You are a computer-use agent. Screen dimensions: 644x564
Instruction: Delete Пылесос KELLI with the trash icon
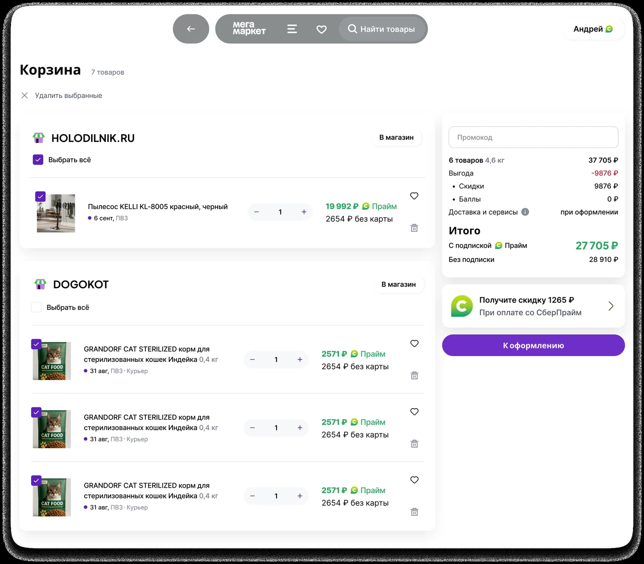pyautogui.click(x=414, y=228)
